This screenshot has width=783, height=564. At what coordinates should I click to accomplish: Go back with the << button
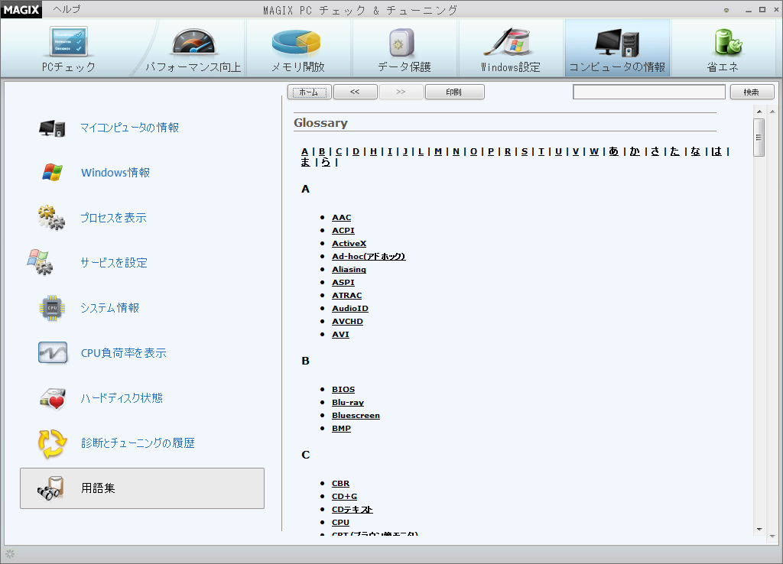point(355,92)
